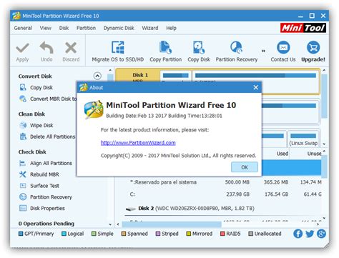Open the General menu
Image resolution: width=339 pixels, height=258 pixels.
(23, 28)
